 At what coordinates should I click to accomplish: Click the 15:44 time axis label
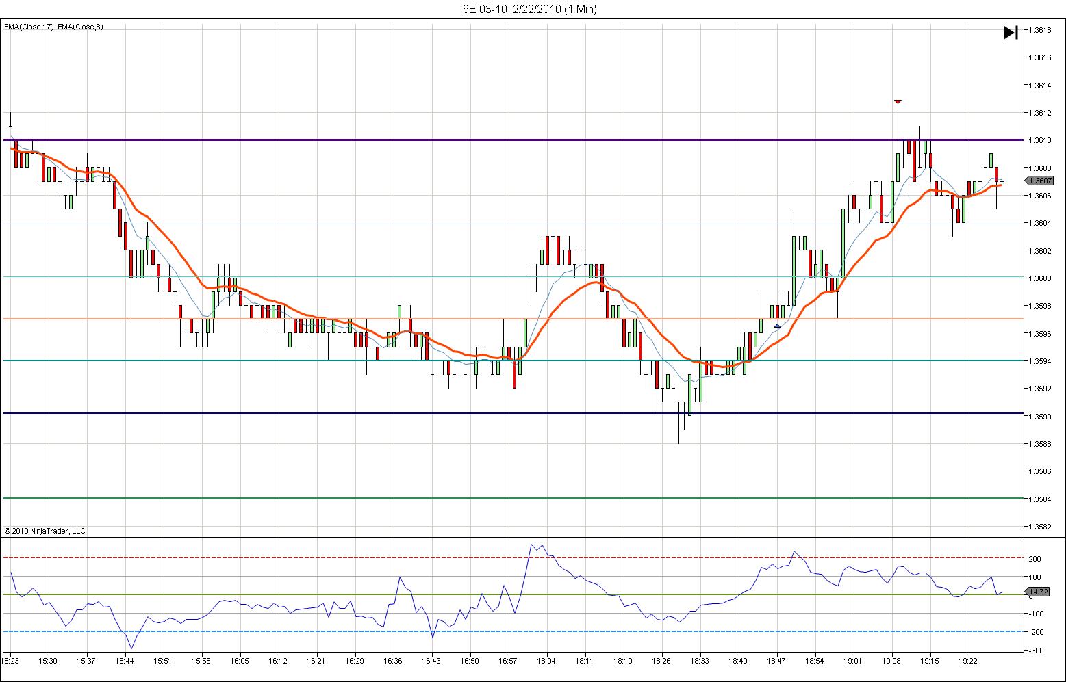125,661
